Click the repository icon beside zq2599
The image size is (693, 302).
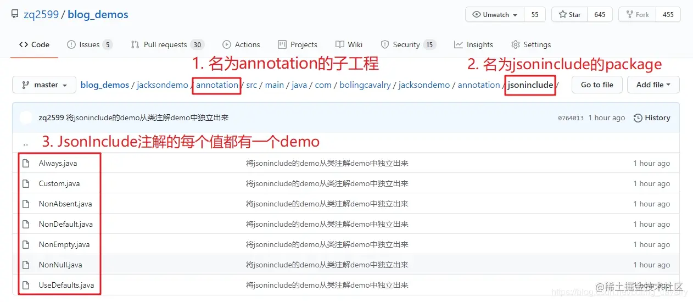pos(15,15)
